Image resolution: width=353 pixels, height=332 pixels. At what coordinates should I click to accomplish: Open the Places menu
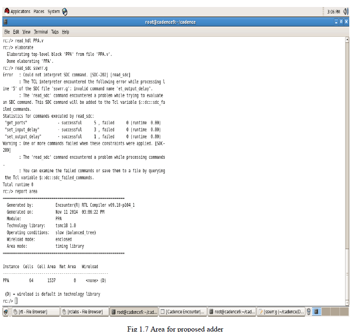[39, 12]
